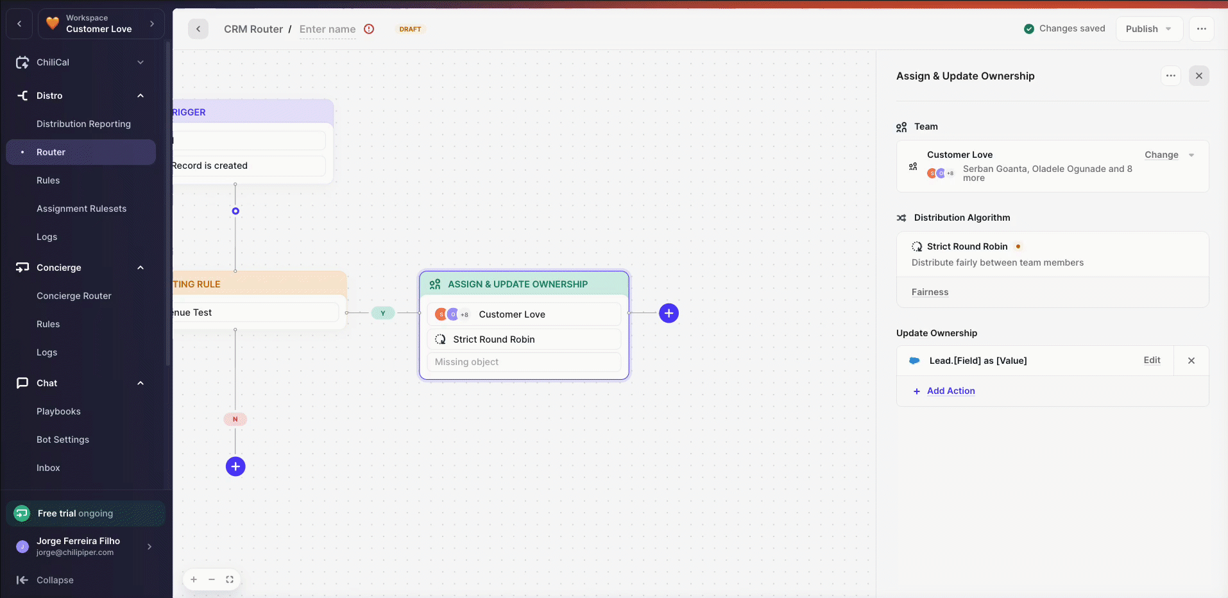Click the Add Action plus icon

[917, 391]
